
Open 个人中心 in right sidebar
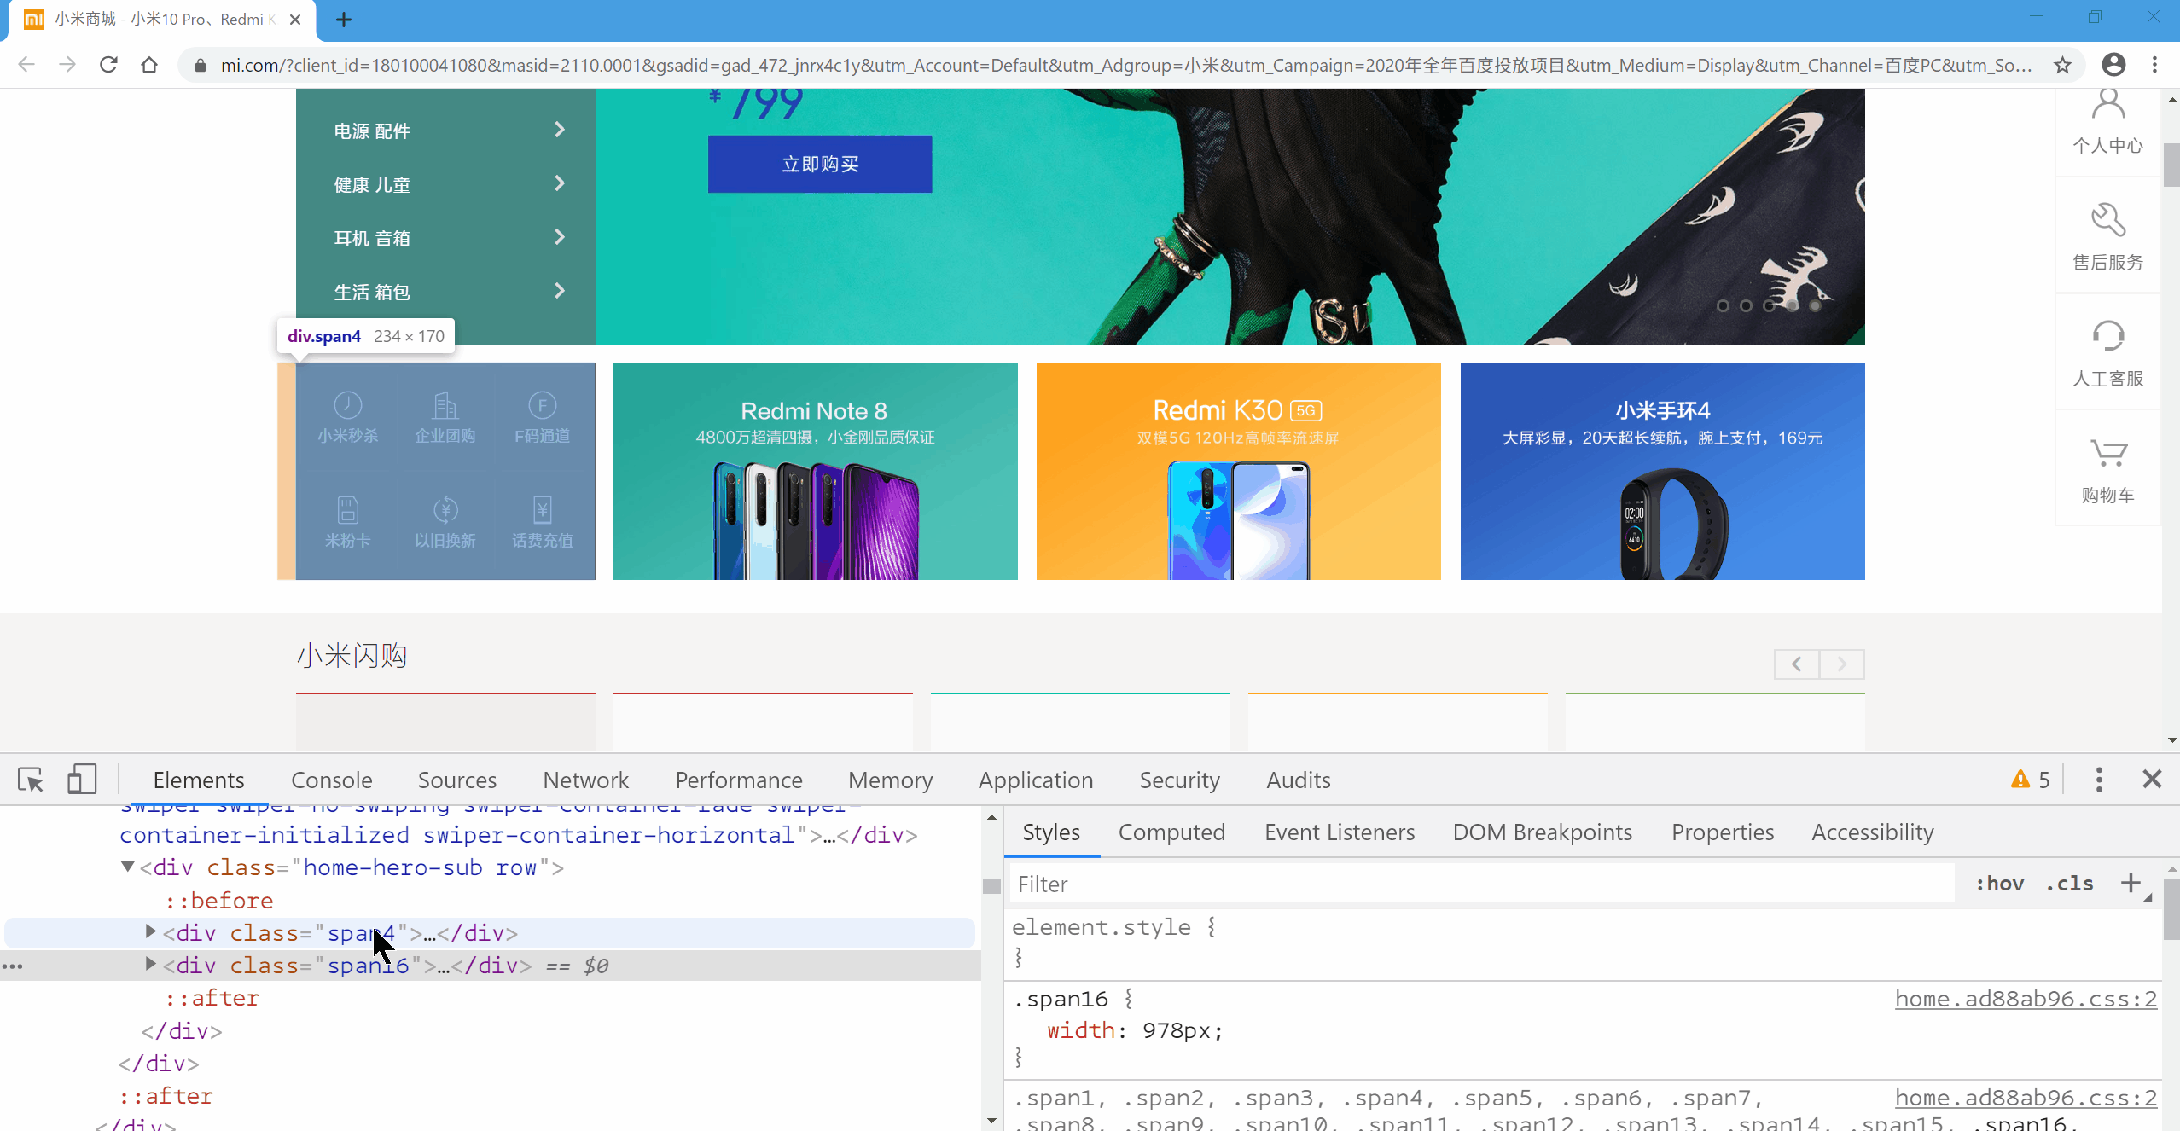(2107, 123)
